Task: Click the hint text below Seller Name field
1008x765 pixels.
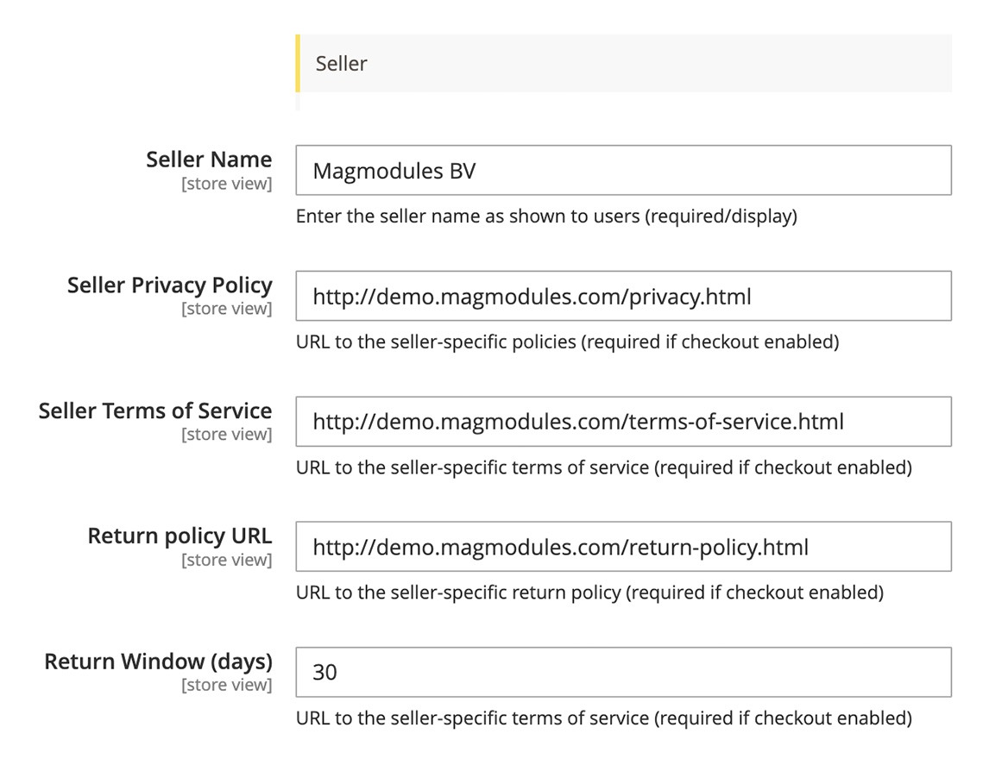Action: click(546, 216)
